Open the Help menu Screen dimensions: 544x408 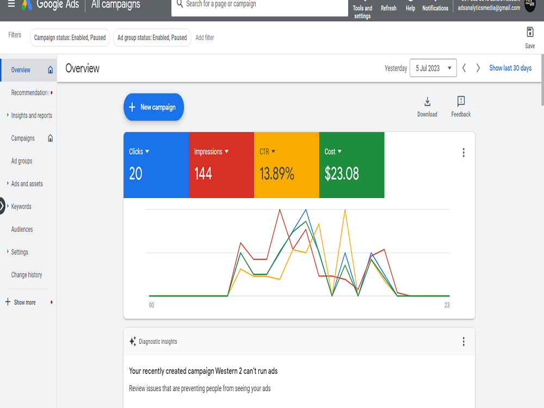point(410,7)
